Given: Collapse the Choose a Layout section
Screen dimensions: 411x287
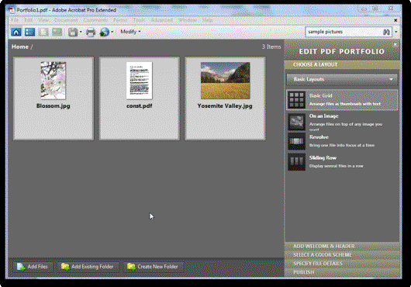Looking at the screenshot, I should click(x=342, y=64).
